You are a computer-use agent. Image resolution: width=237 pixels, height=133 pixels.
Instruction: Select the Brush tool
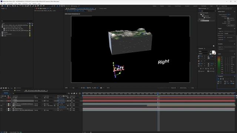[x=33, y=6]
